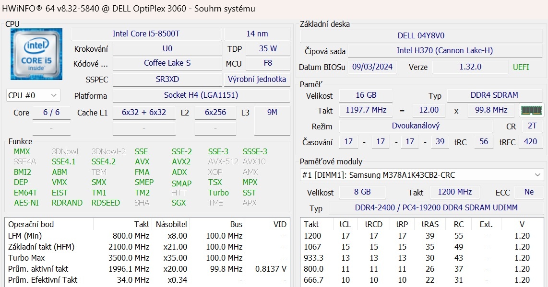This screenshot has height=287, width=548.
Task: Click the Socket H4 (LGA1151) platform field
Action: [201, 95]
